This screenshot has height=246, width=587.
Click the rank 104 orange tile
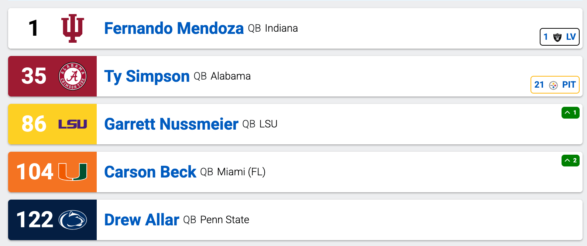click(35, 172)
